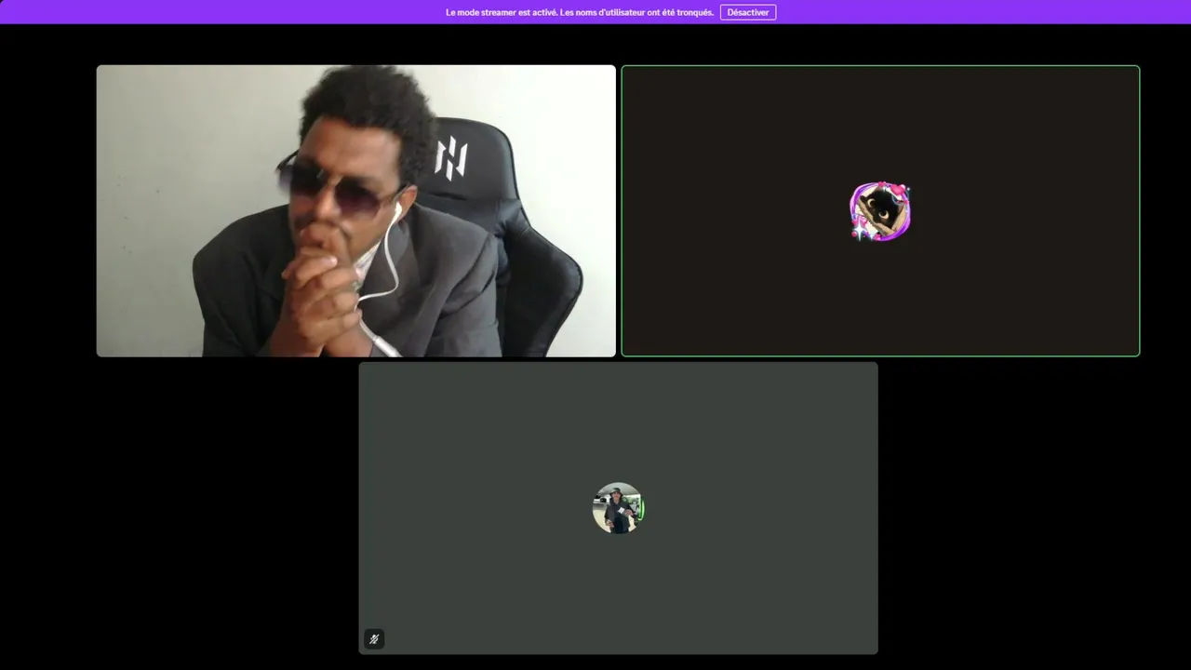Select the webcam video tile with chair
The image size is (1191, 670).
click(356, 210)
